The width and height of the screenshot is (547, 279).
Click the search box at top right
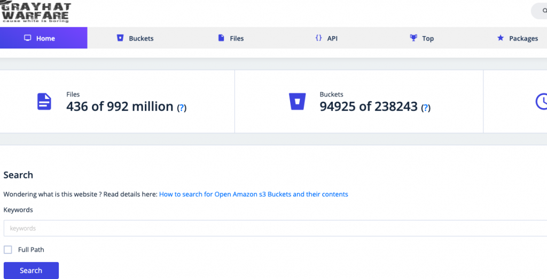(x=539, y=11)
